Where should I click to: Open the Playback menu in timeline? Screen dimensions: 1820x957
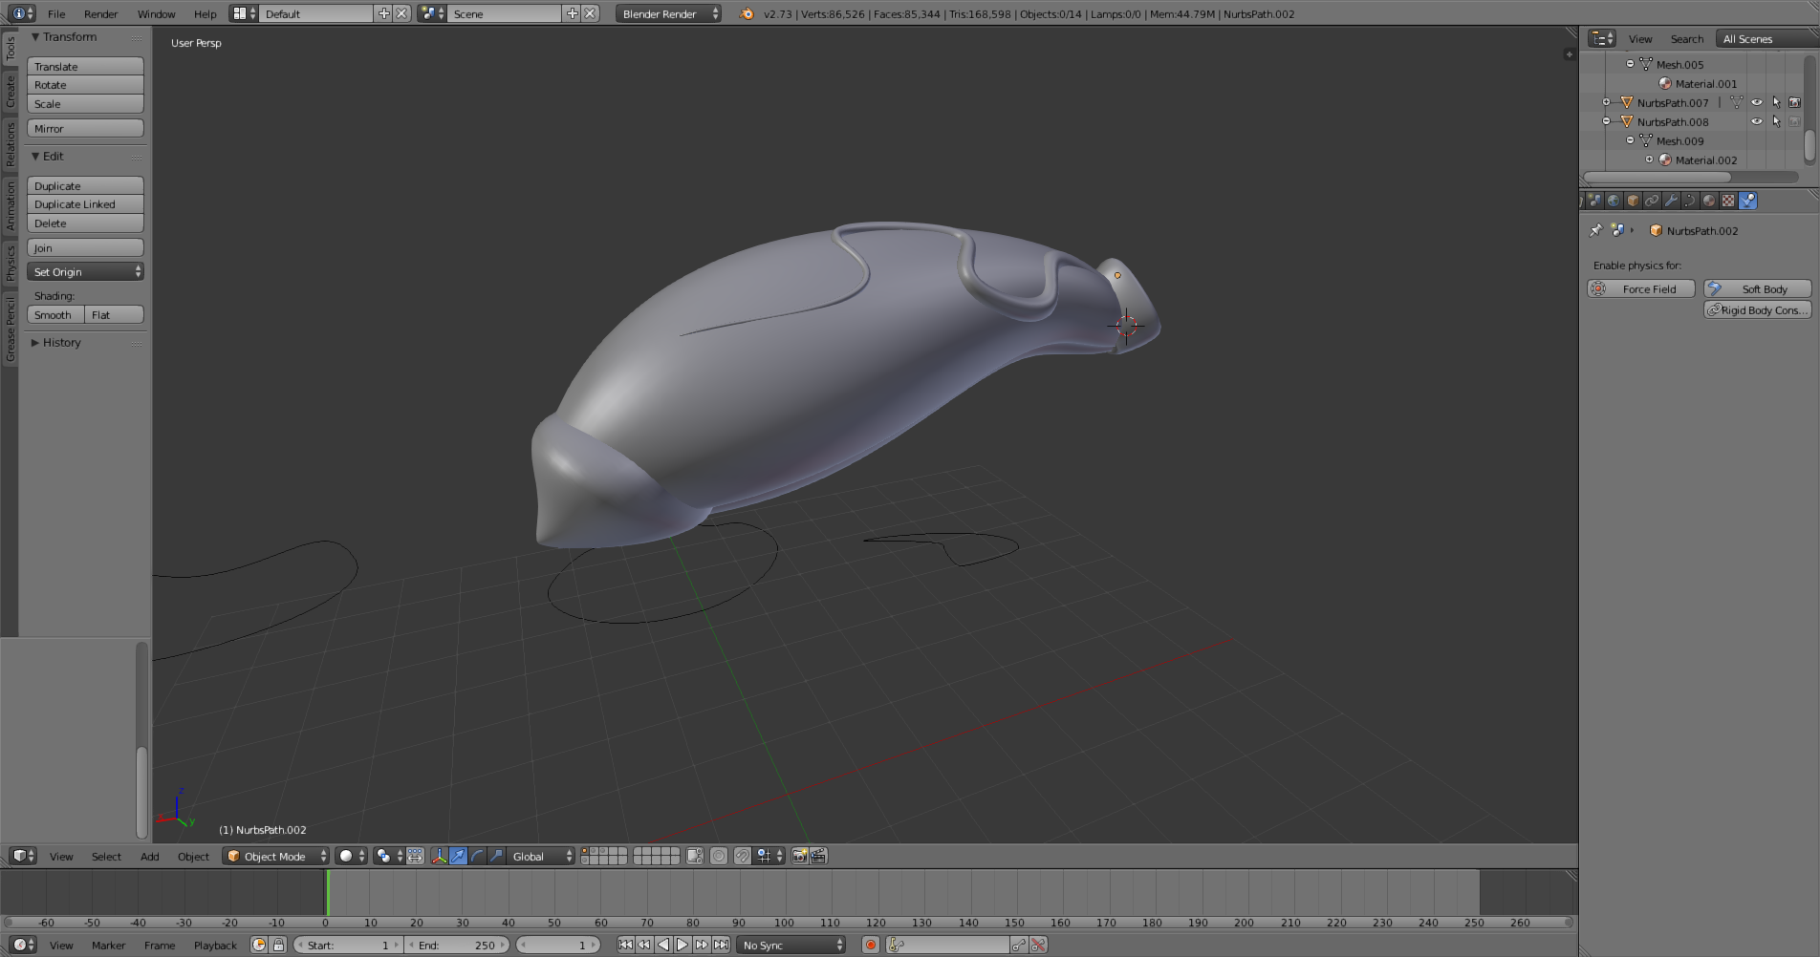pyautogui.click(x=215, y=945)
